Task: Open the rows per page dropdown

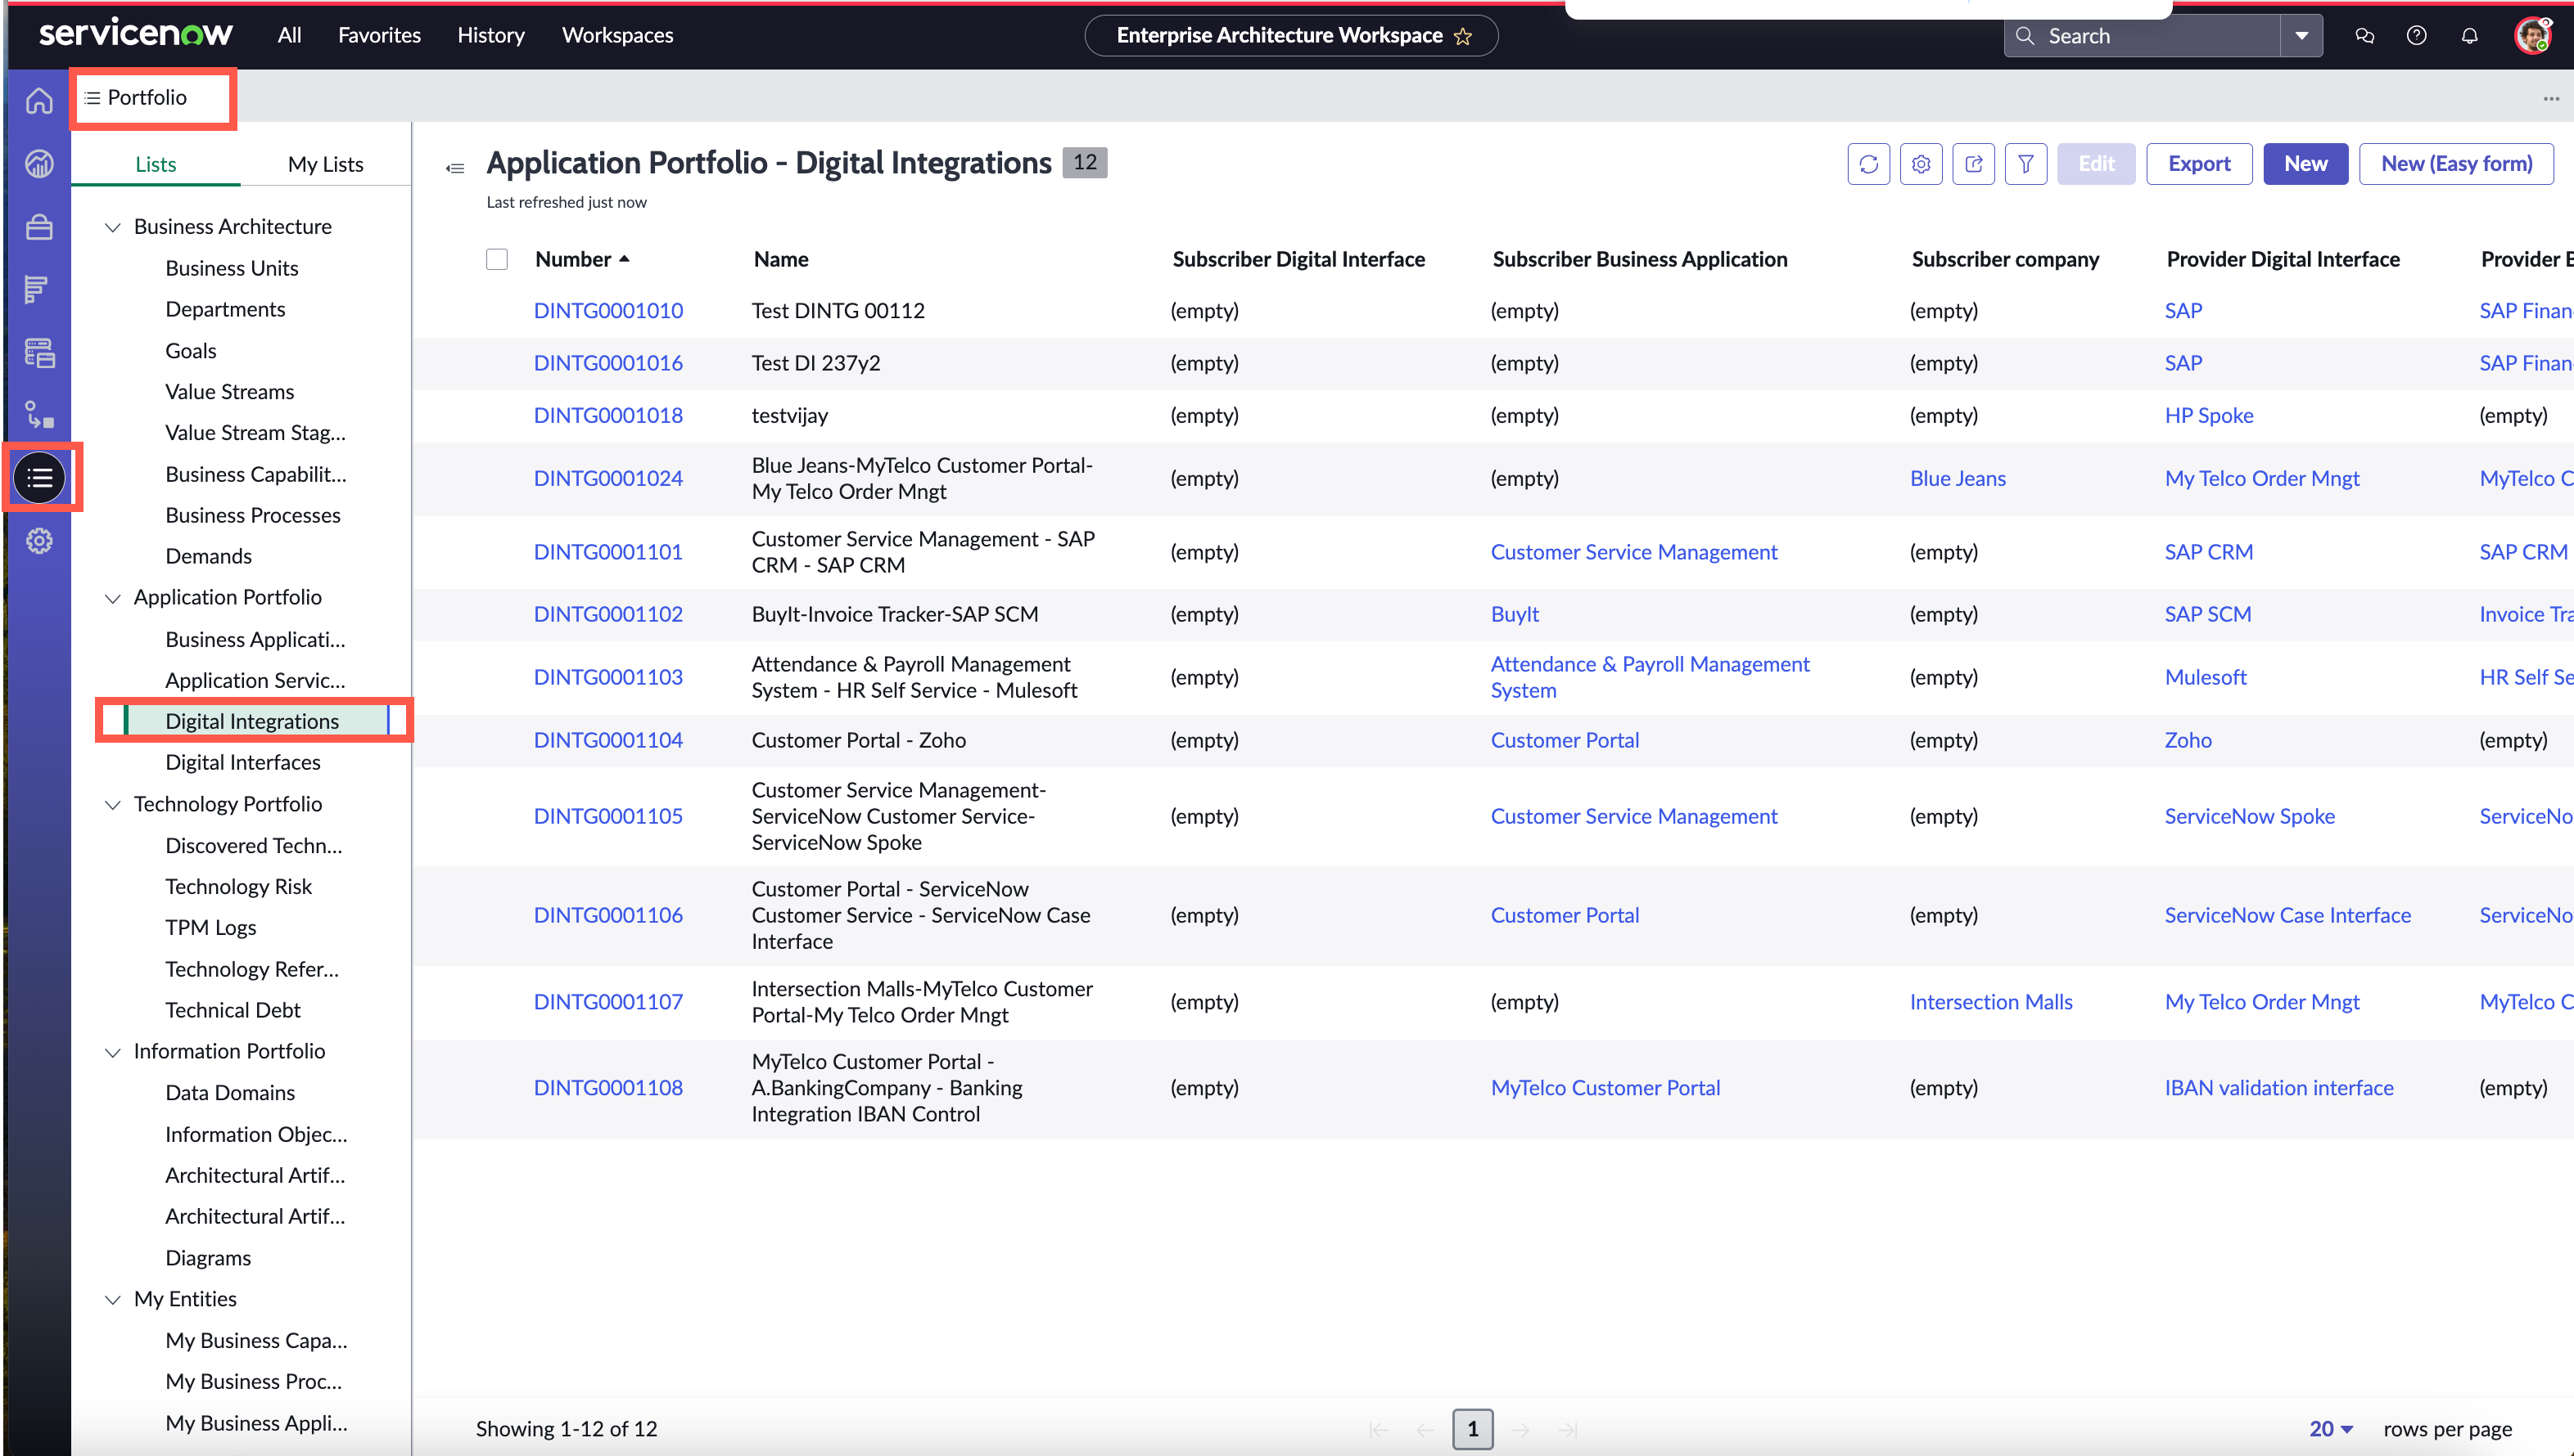Action: click(2332, 1430)
